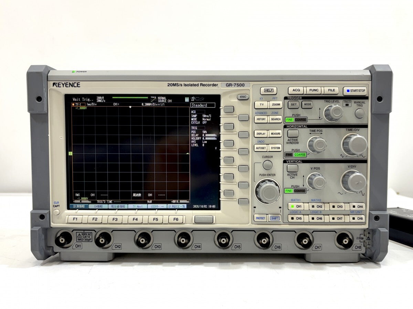Select the CH8 BNC input connector
This screenshot has height=309, width=413.
point(344,240)
